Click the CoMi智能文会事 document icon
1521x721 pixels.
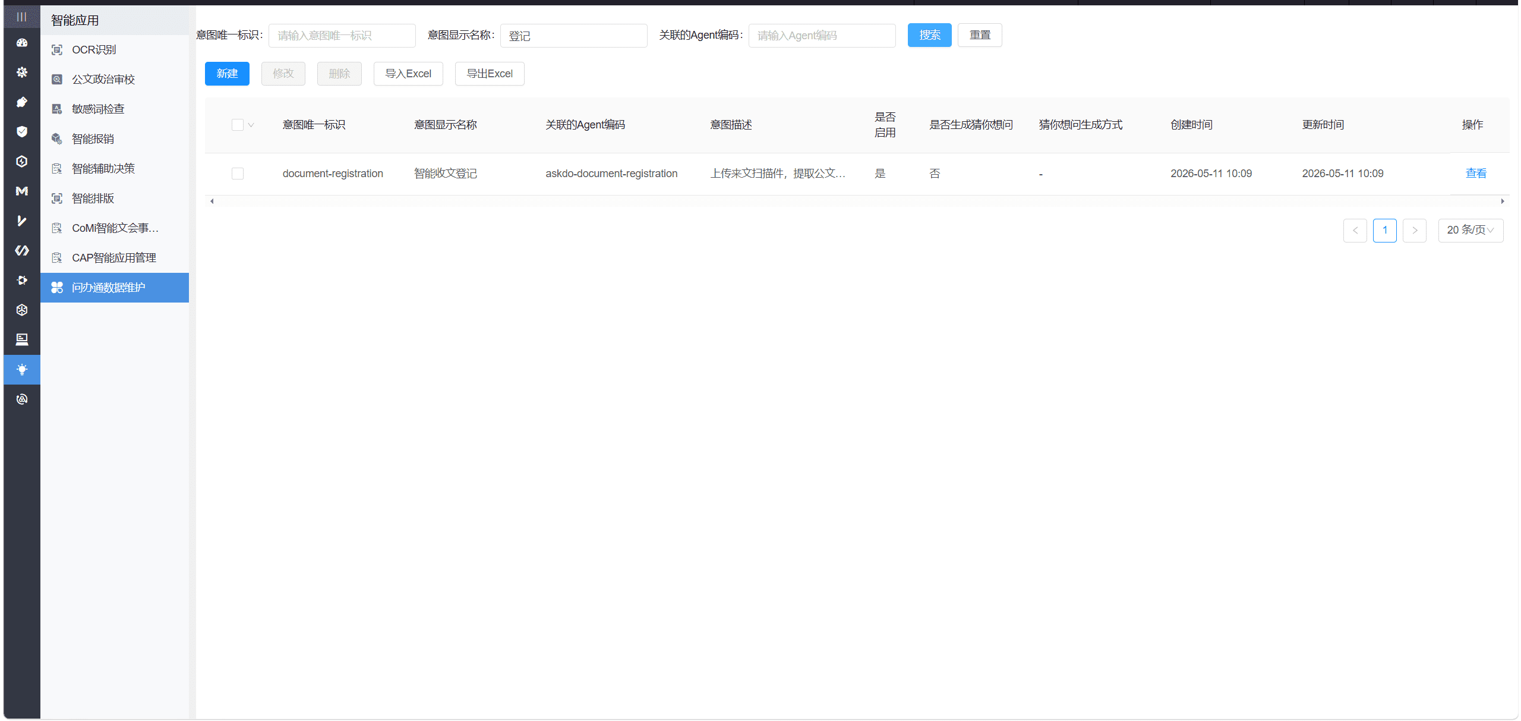click(57, 228)
